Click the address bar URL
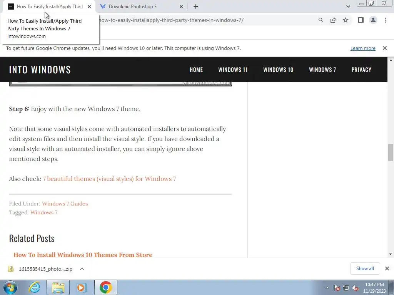 (171, 20)
